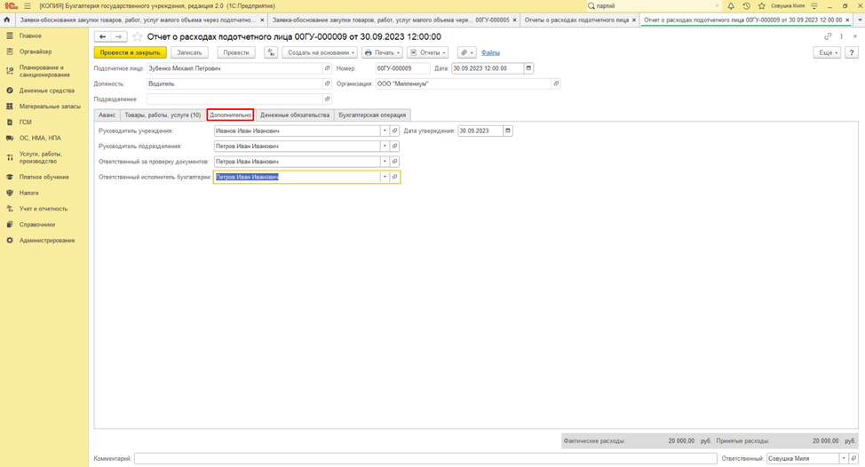Viewport: 865px width, 467px height.
Task: Open Ответственный исполнитель бухгалтерии record link icon
Action: pyautogui.click(x=394, y=177)
